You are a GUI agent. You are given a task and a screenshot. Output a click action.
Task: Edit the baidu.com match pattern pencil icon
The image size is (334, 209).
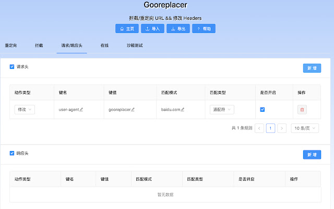click(182, 110)
